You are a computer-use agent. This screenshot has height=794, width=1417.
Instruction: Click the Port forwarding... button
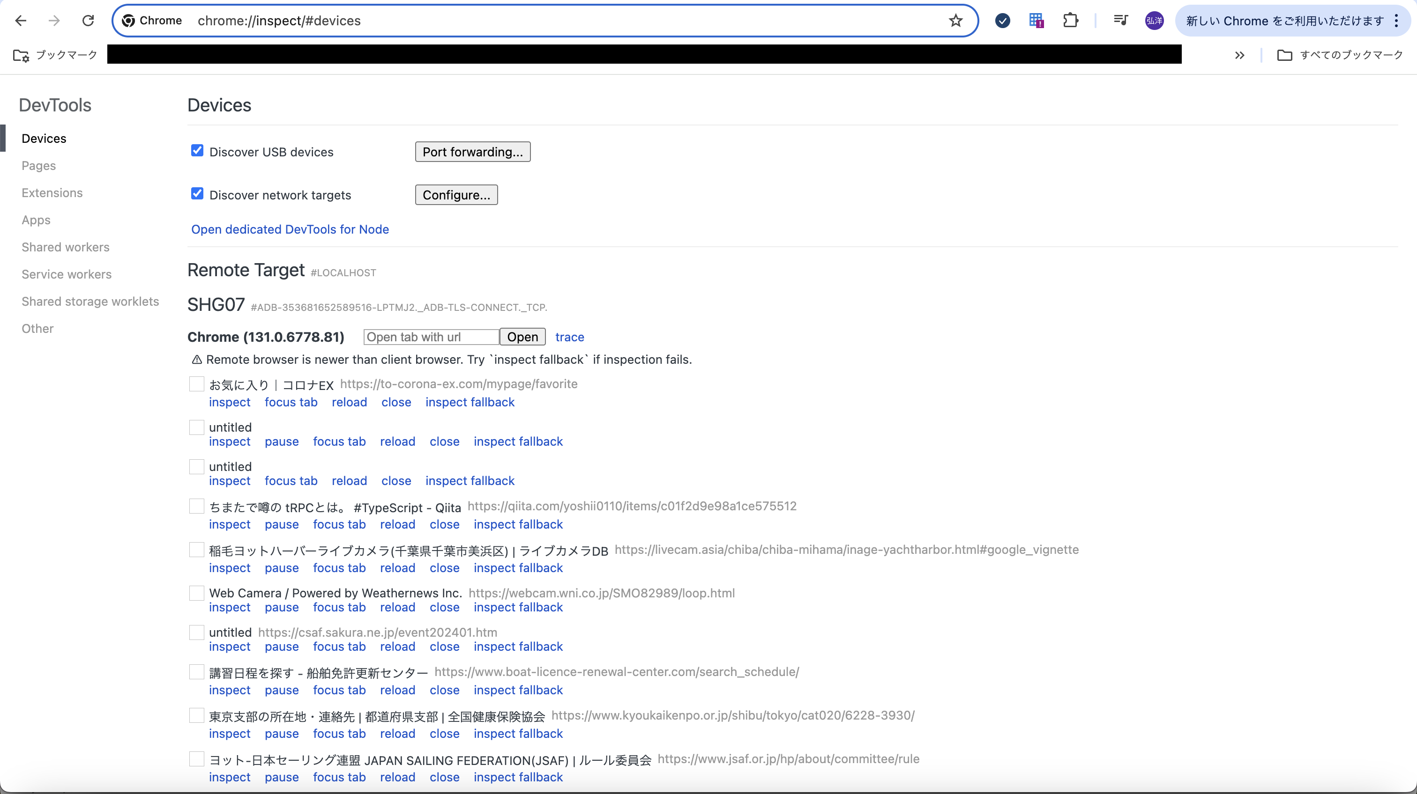click(x=472, y=152)
